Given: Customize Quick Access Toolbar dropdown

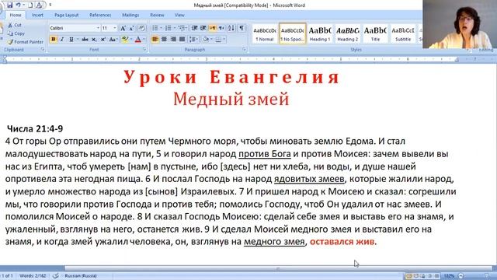Looking at the screenshot, I should pos(50,5).
